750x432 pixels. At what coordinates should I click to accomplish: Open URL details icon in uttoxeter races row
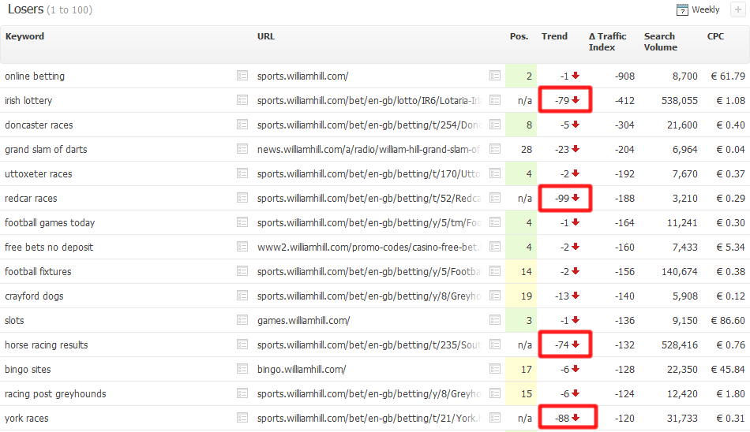495,173
